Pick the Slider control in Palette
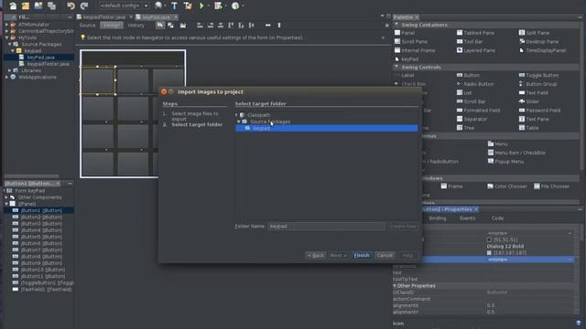 (x=529, y=101)
